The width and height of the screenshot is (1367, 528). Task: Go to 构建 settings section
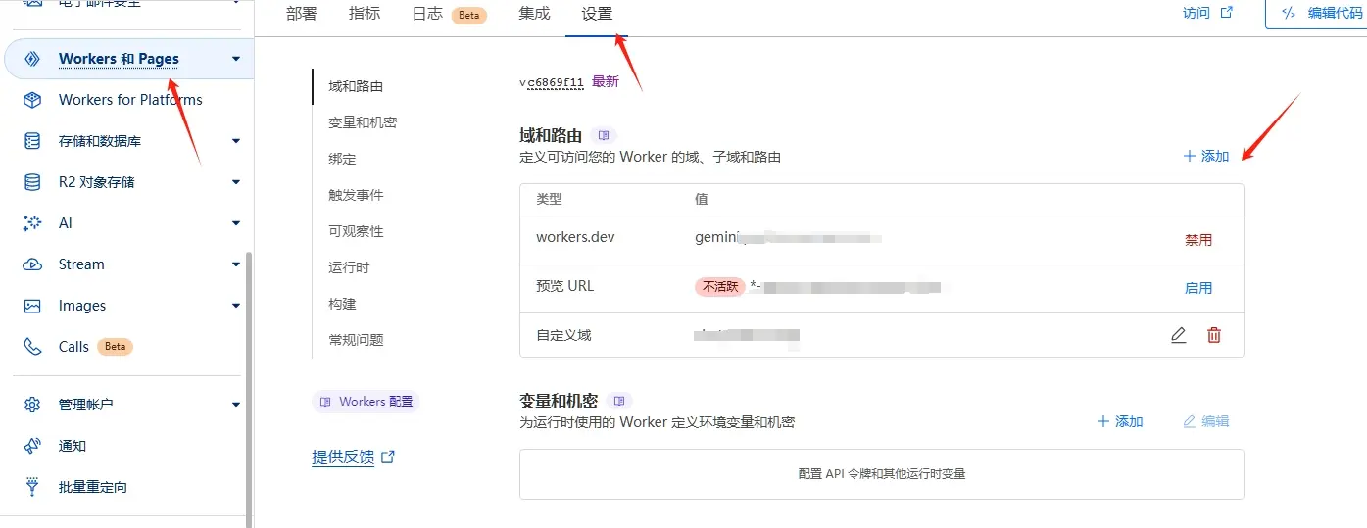(342, 304)
